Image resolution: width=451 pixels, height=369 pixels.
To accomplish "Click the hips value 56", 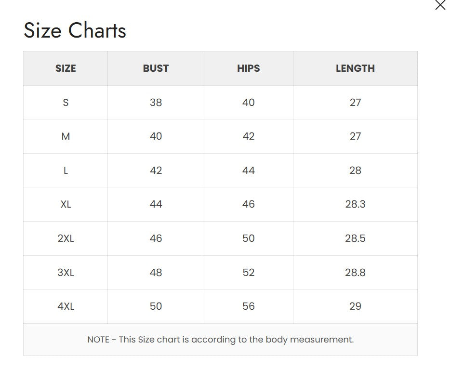I will coord(248,306).
